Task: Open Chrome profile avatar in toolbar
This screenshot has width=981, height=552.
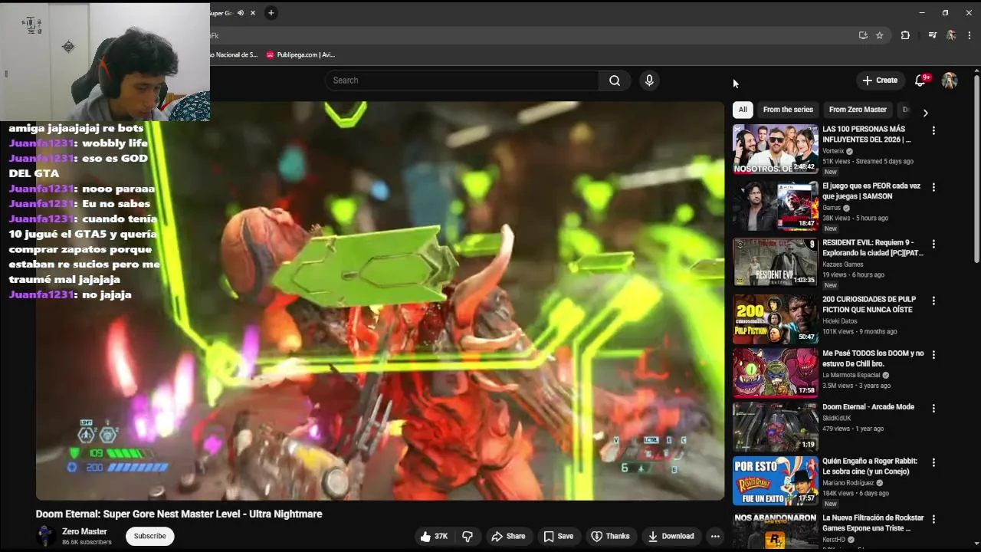Action: (951, 35)
